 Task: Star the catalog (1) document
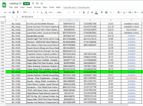coord(33,3)
